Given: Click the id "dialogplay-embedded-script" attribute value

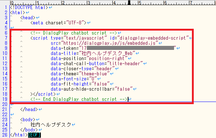Looking at the screenshot, I should [x=153, y=38].
